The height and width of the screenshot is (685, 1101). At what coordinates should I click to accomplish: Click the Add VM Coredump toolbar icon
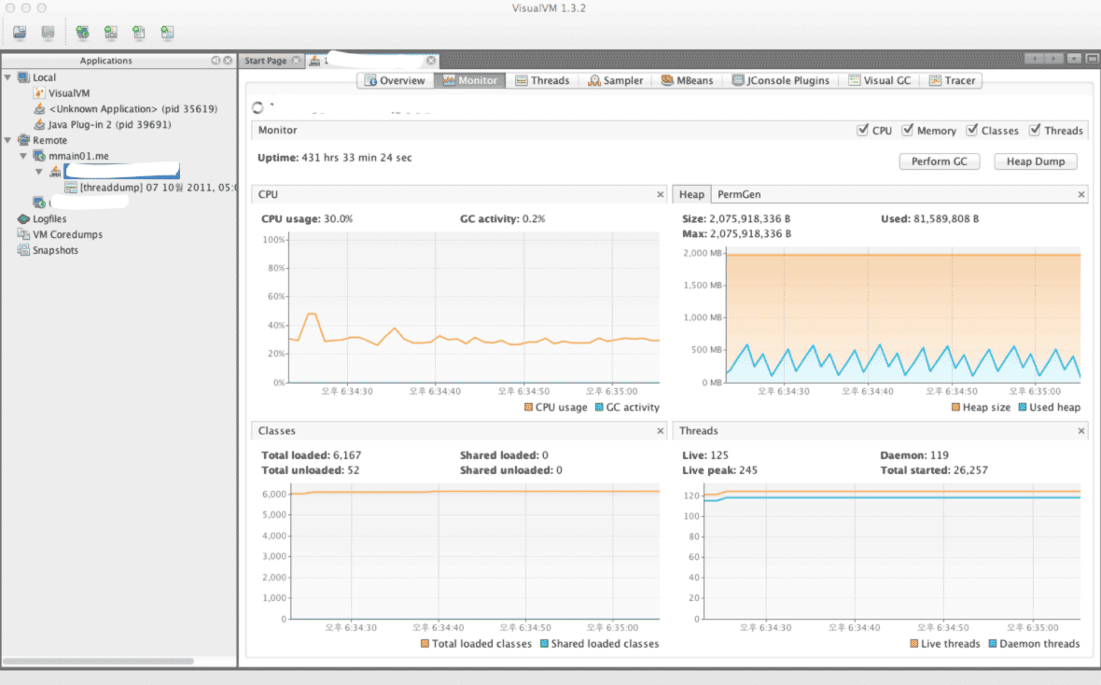pyautogui.click(x=139, y=33)
